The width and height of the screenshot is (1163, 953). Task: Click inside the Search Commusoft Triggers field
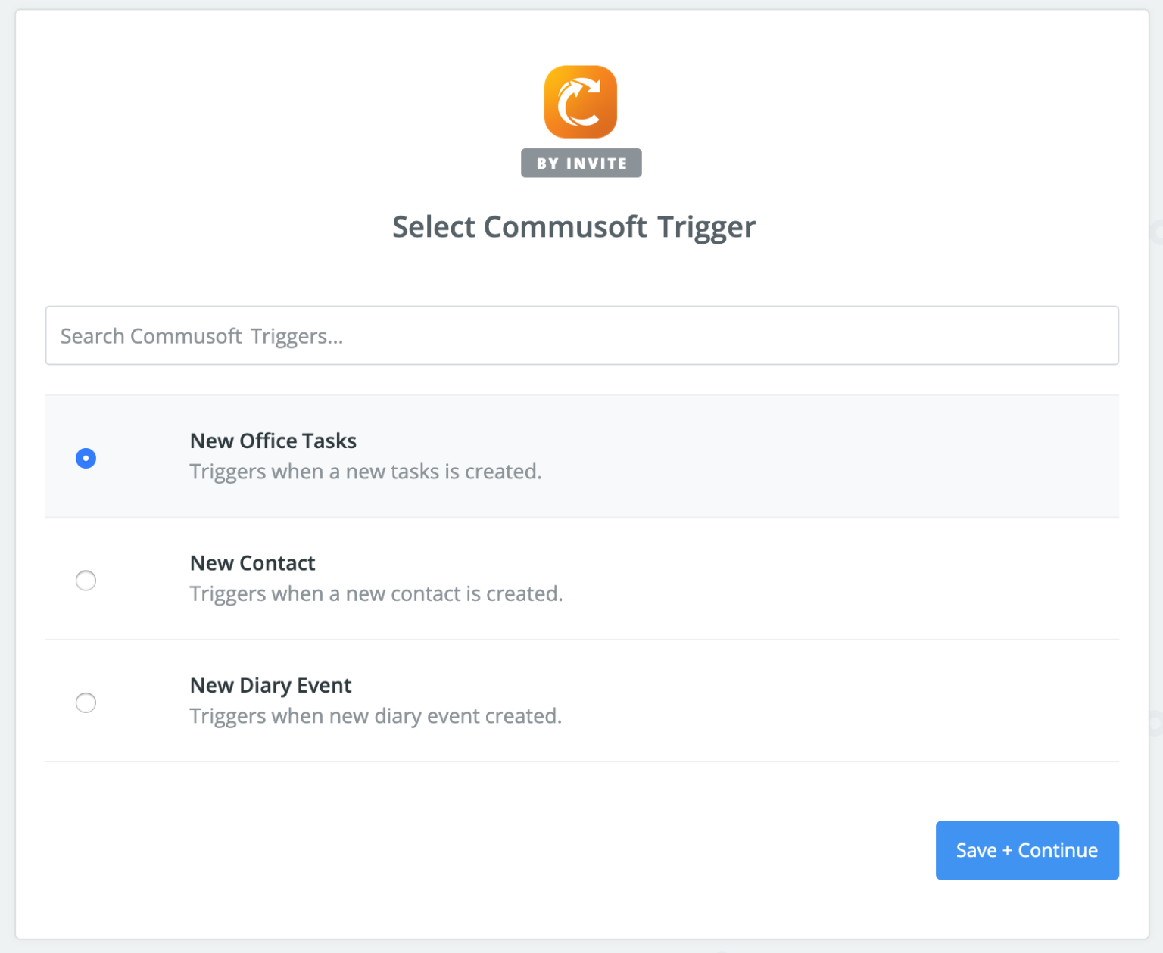581,335
